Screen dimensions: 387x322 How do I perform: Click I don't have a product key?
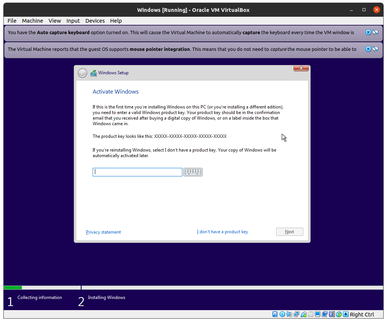[222, 232]
